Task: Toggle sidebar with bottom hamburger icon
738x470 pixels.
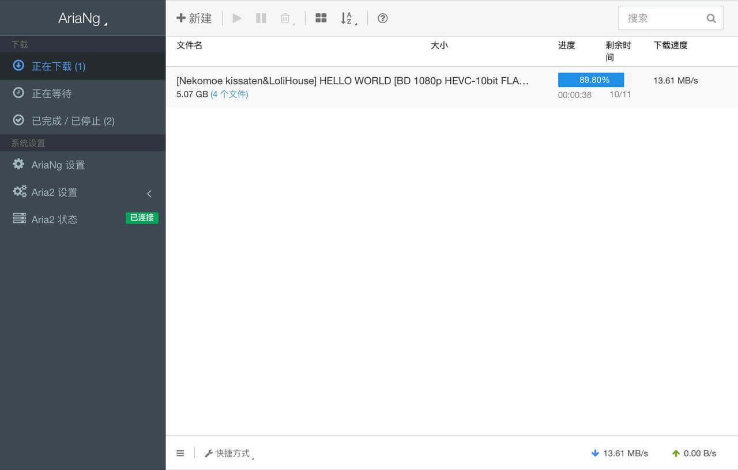Action: [180, 453]
